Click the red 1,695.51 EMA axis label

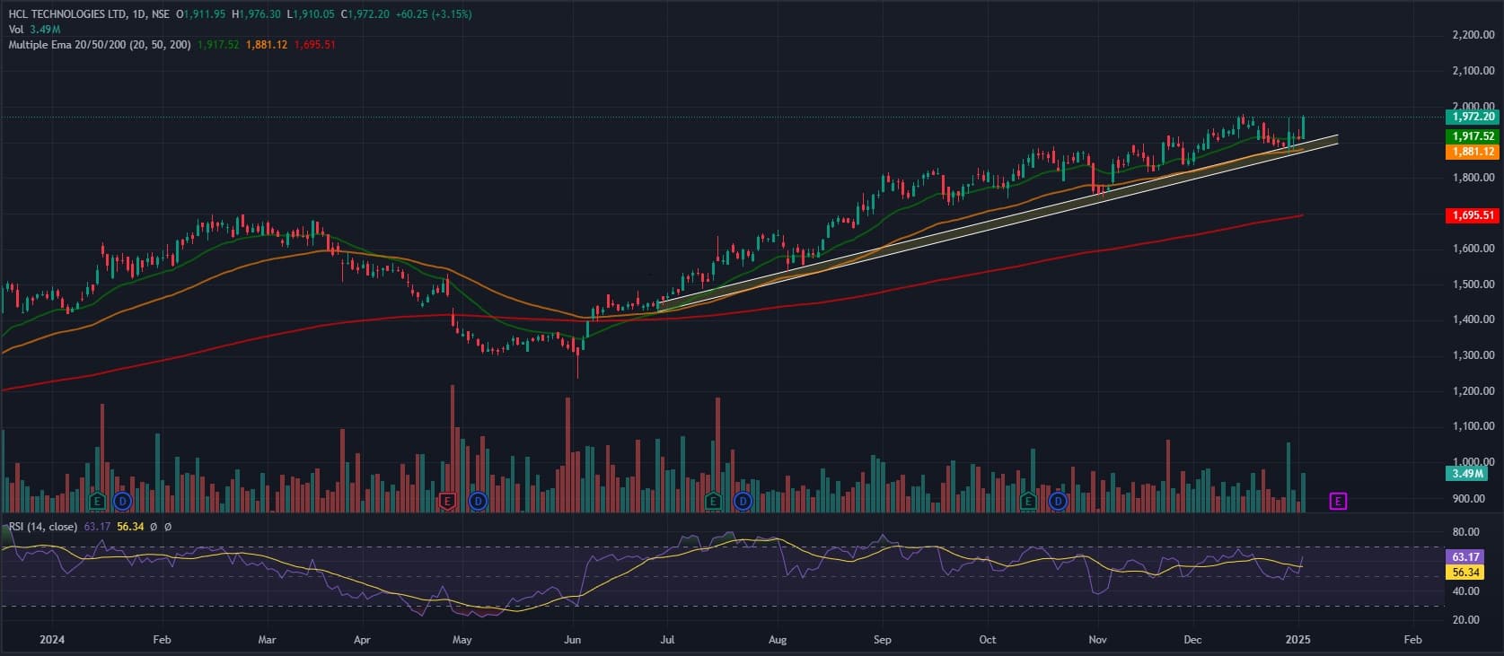click(1473, 215)
